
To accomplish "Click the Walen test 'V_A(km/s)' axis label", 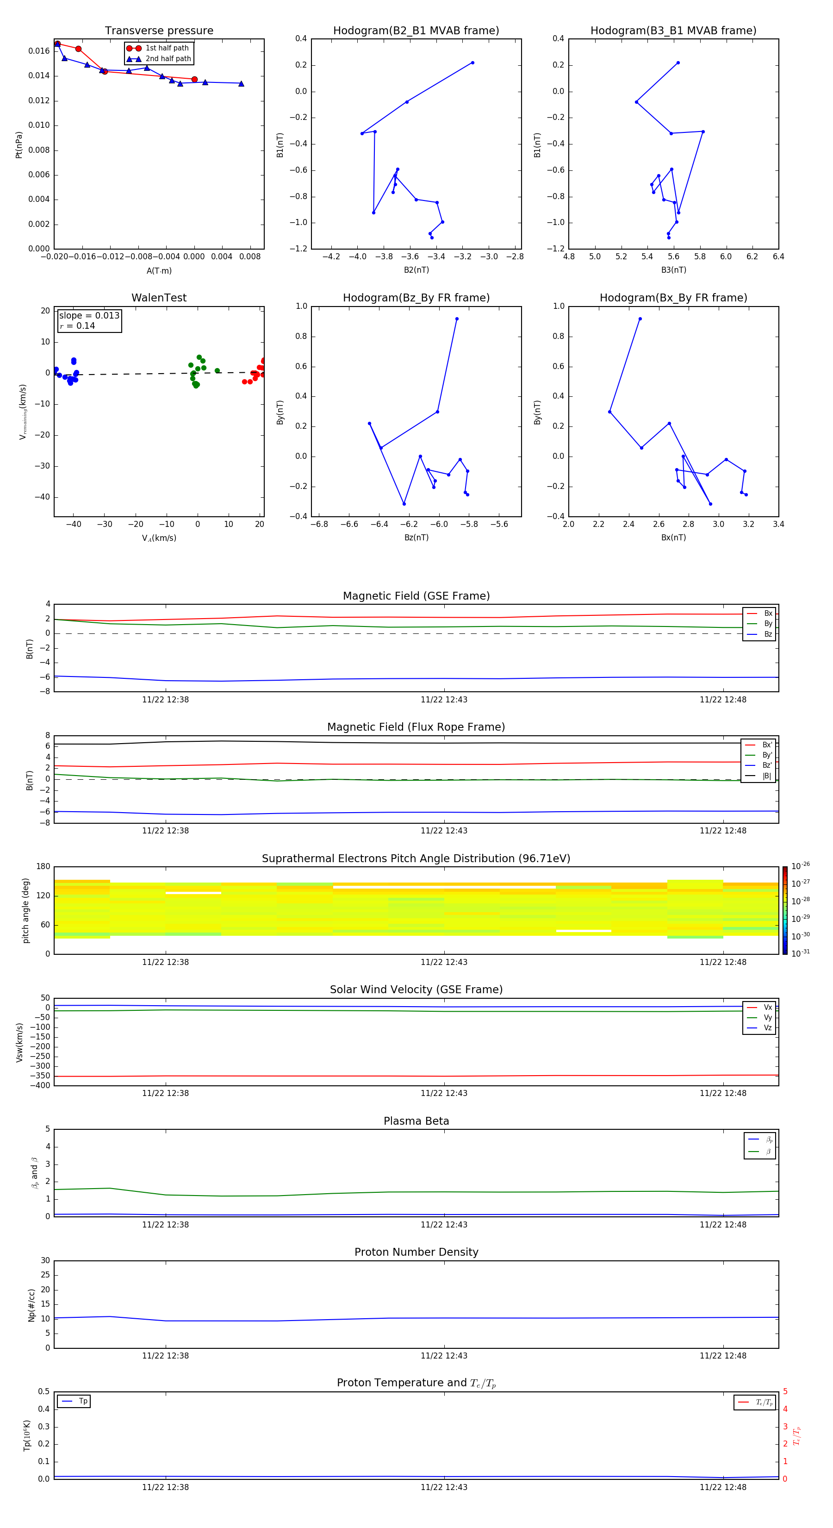I will point(159,538).
